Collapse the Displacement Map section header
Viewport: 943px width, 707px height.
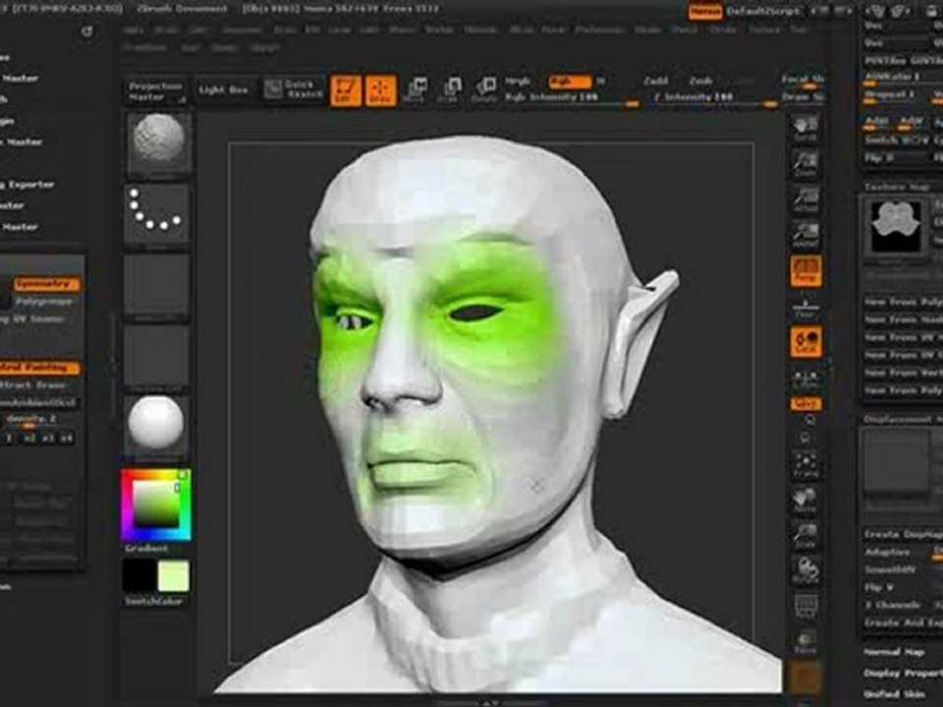pos(902,419)
